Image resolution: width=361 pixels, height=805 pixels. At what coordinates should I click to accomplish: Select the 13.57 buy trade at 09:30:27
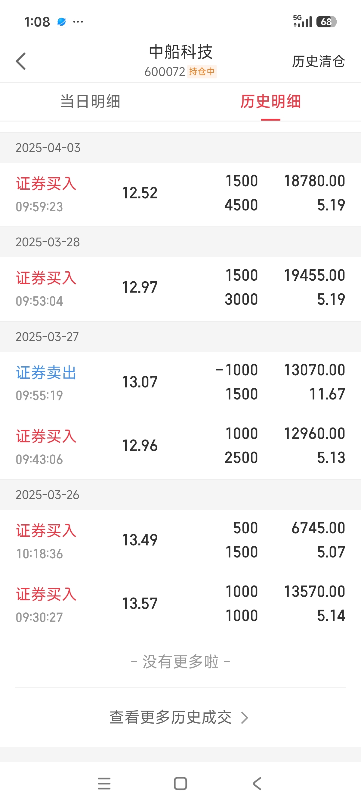pyautogui.click(x=180, y=605)
